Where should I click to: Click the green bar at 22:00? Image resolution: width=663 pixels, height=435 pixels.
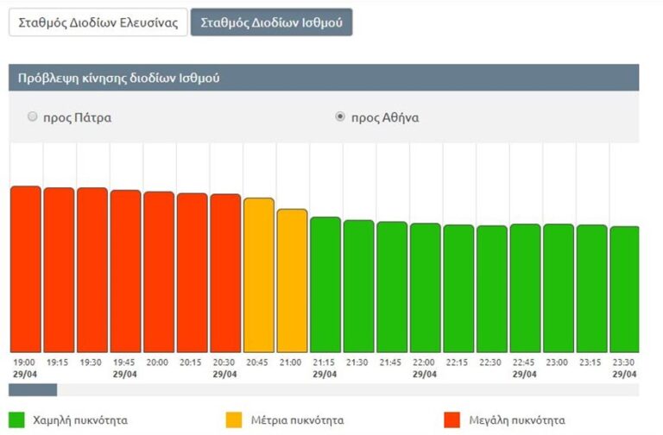[425, 287]
